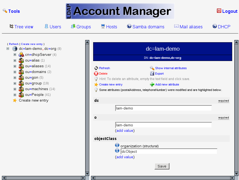
Task: Click the green Add new attribute icon
Action: (152, 84)
